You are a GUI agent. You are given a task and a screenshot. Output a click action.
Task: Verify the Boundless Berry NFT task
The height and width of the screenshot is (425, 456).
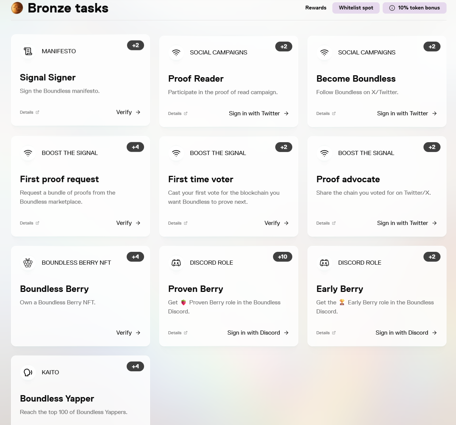point(128,333)
